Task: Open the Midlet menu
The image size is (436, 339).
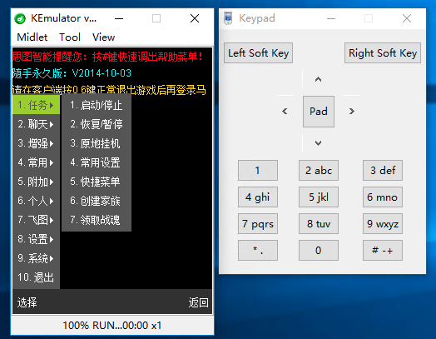Action: point(32,37)
